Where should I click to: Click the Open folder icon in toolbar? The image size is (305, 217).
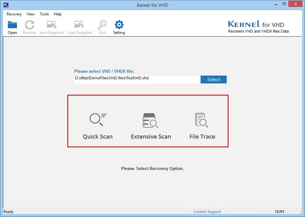12,25
